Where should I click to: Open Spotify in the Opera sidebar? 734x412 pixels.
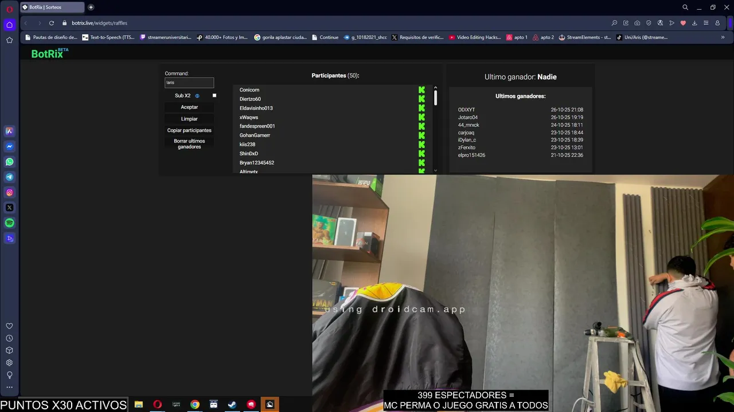click(9, 223)
